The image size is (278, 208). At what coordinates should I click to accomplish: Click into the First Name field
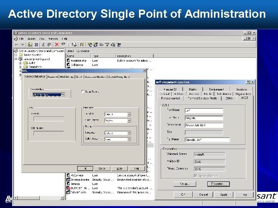click(x=204, y=111)
